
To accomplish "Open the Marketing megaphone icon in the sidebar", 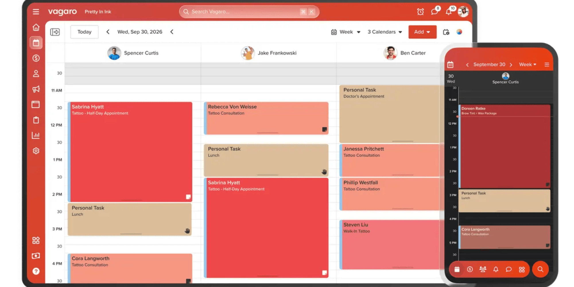I will [x=36, y=89].
